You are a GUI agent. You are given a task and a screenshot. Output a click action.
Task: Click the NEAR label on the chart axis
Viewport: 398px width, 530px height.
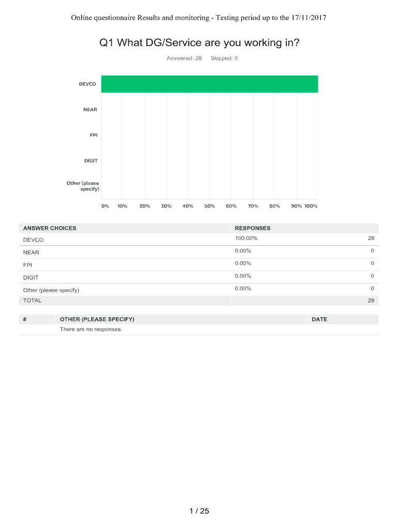[x=90, y=110]
